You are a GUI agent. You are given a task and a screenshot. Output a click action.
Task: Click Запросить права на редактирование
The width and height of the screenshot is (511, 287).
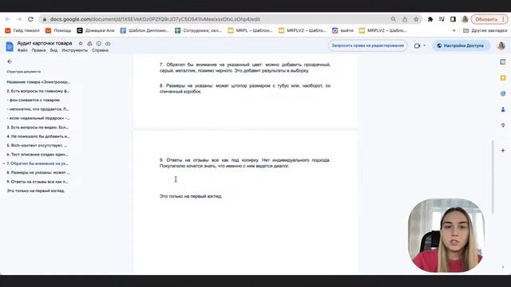point(367,45)
